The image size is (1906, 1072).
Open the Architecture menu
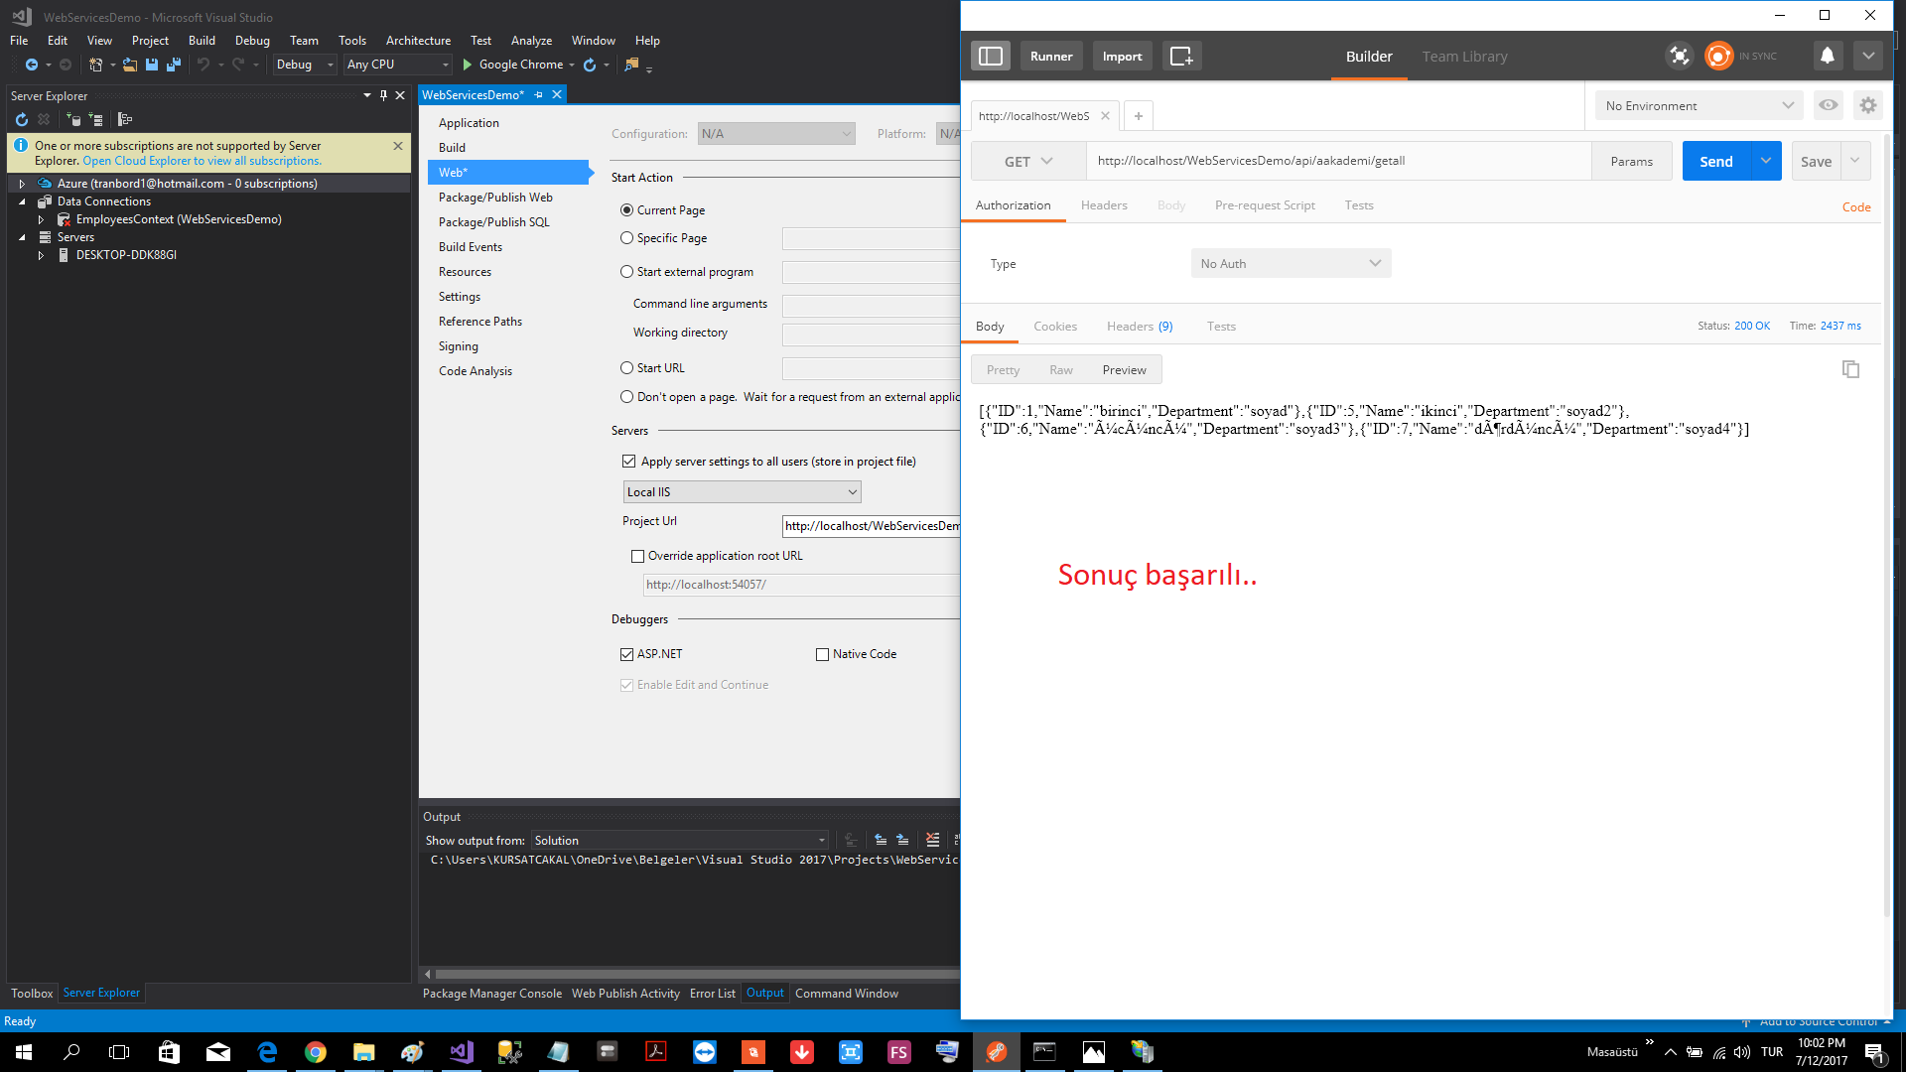coord(417,41)
